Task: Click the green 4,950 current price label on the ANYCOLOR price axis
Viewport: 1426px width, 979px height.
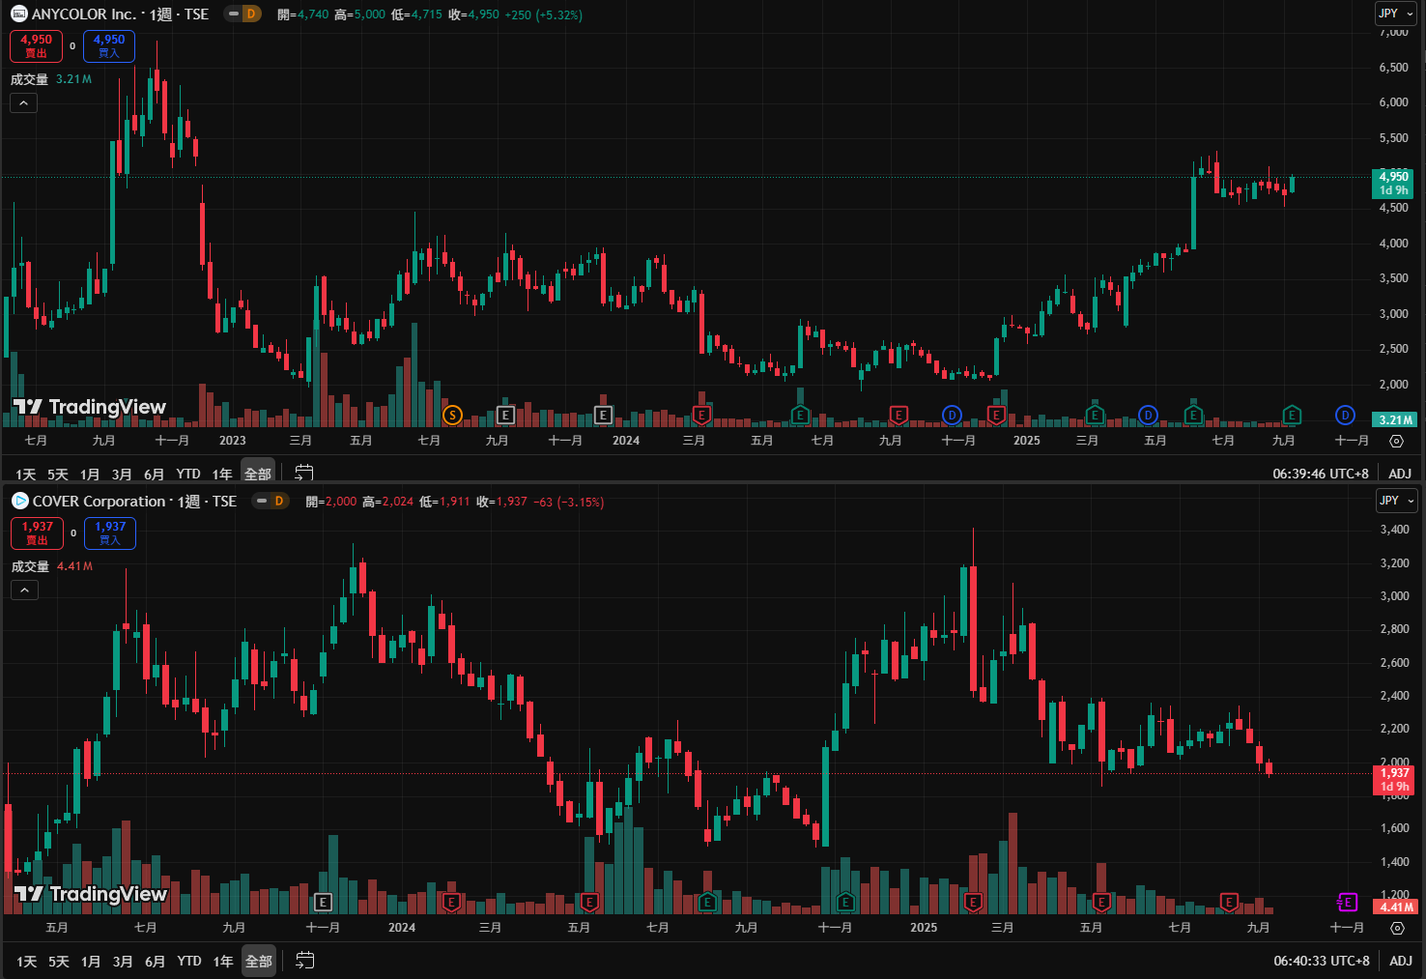Action: (x=1393, y=183)
